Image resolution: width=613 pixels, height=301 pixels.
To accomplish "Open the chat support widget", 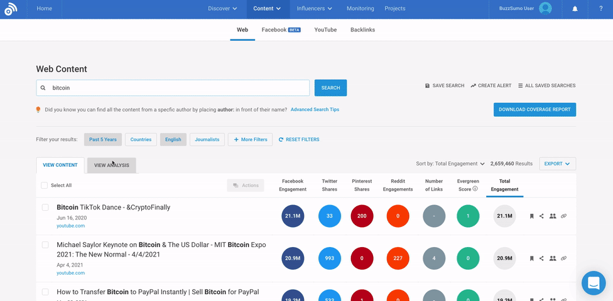I will point(593,283).
